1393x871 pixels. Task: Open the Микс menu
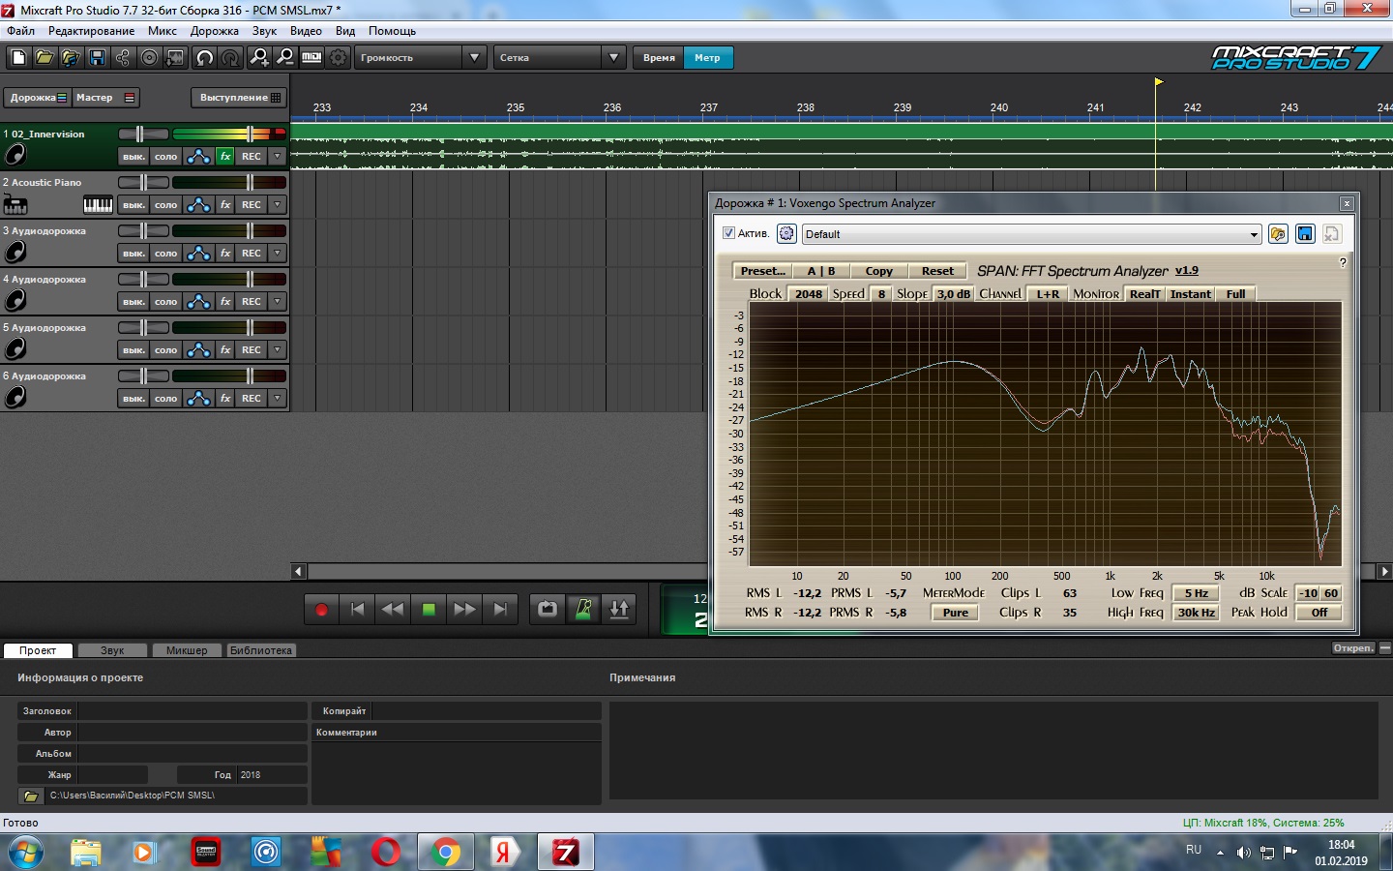point(163,31)
